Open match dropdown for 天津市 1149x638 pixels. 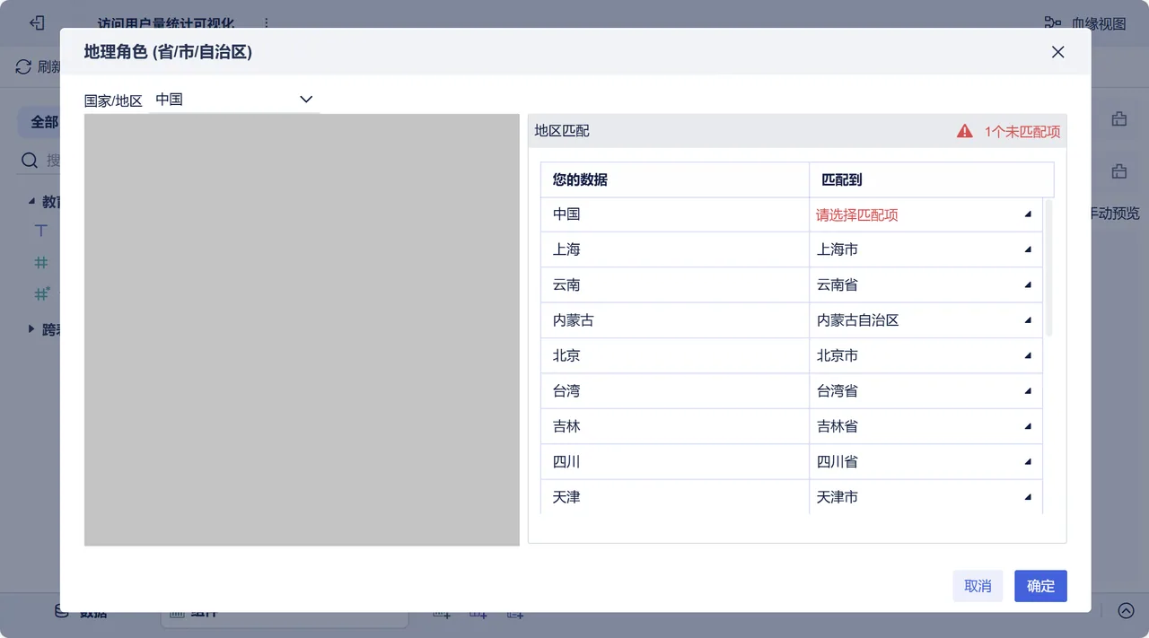click(1028, 497)
